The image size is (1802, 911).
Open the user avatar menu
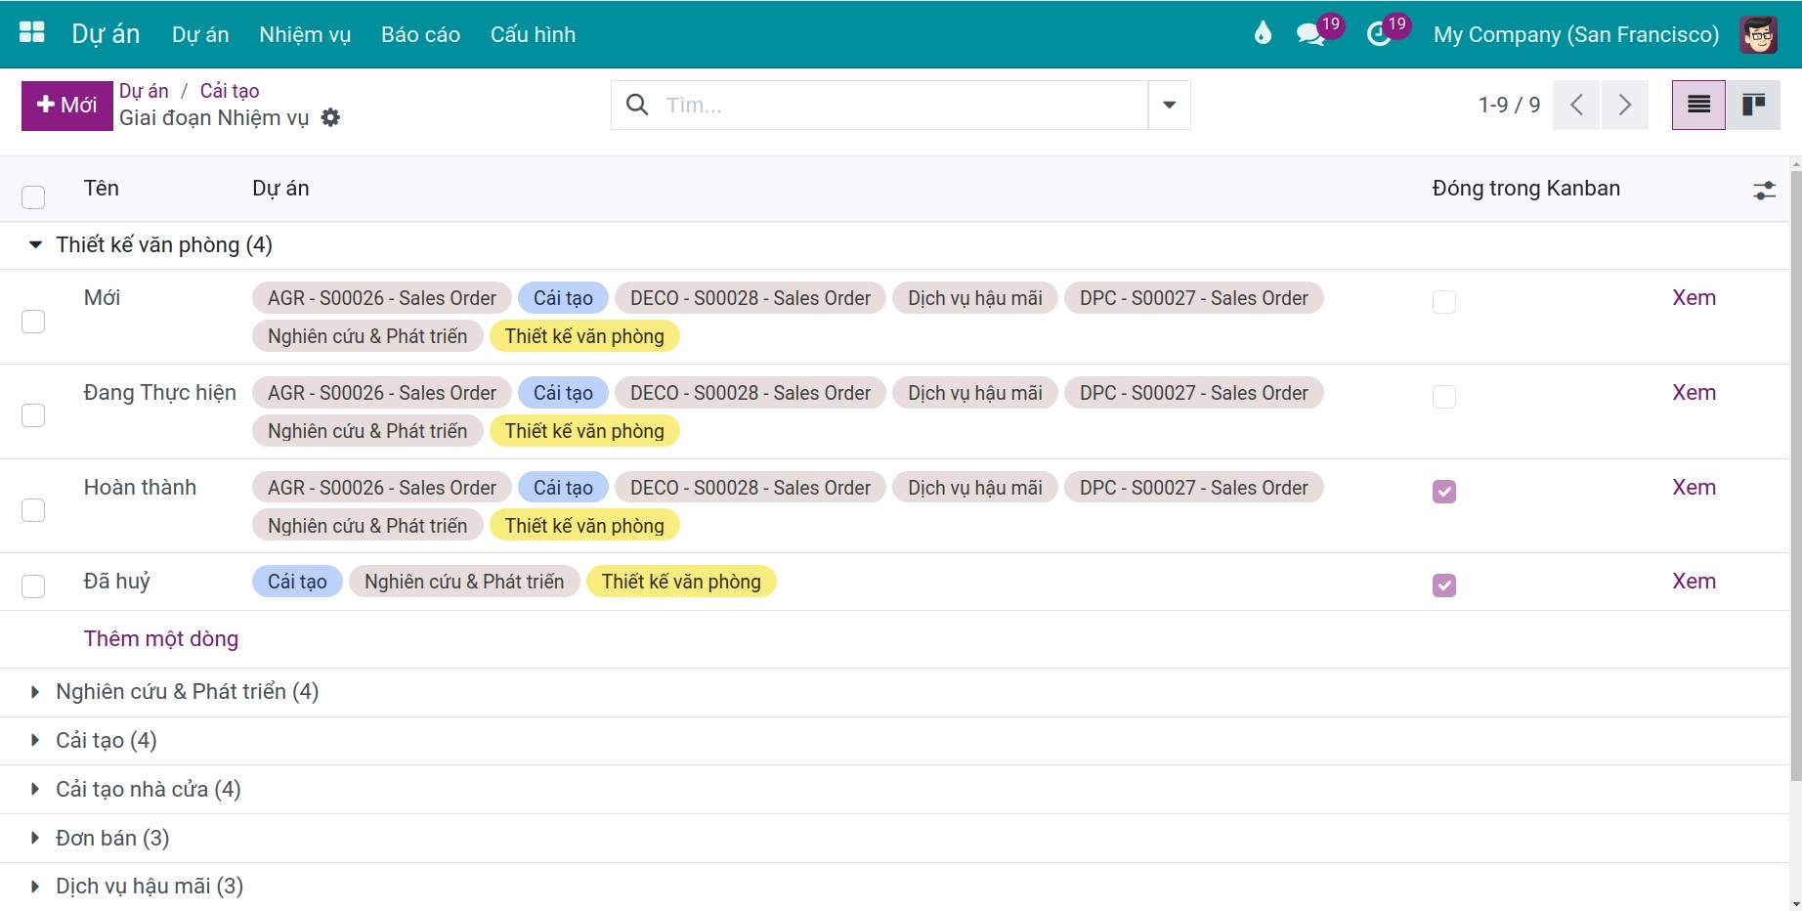point(1758,34)
